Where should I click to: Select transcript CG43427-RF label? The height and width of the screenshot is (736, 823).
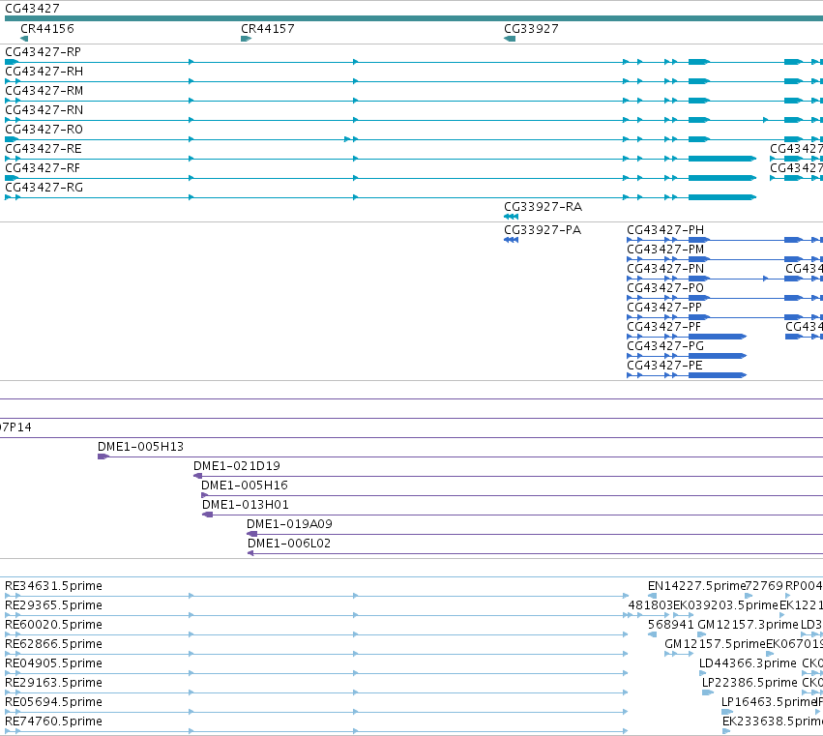click(x=44, y=168)
